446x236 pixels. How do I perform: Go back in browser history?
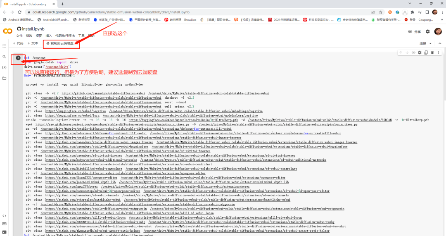[5, 12]
